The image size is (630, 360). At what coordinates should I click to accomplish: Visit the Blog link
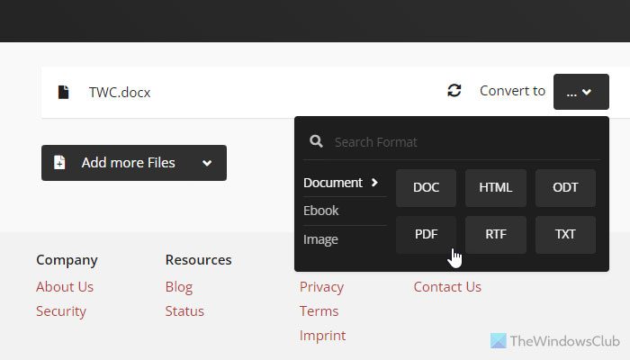179,287
